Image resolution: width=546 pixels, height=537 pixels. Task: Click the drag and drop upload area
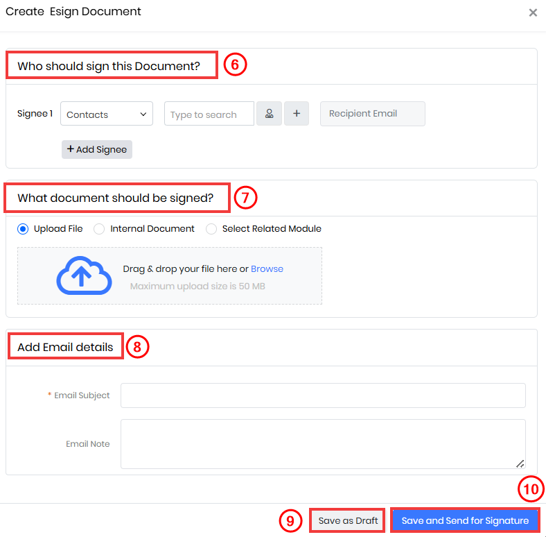click(170, 276)
